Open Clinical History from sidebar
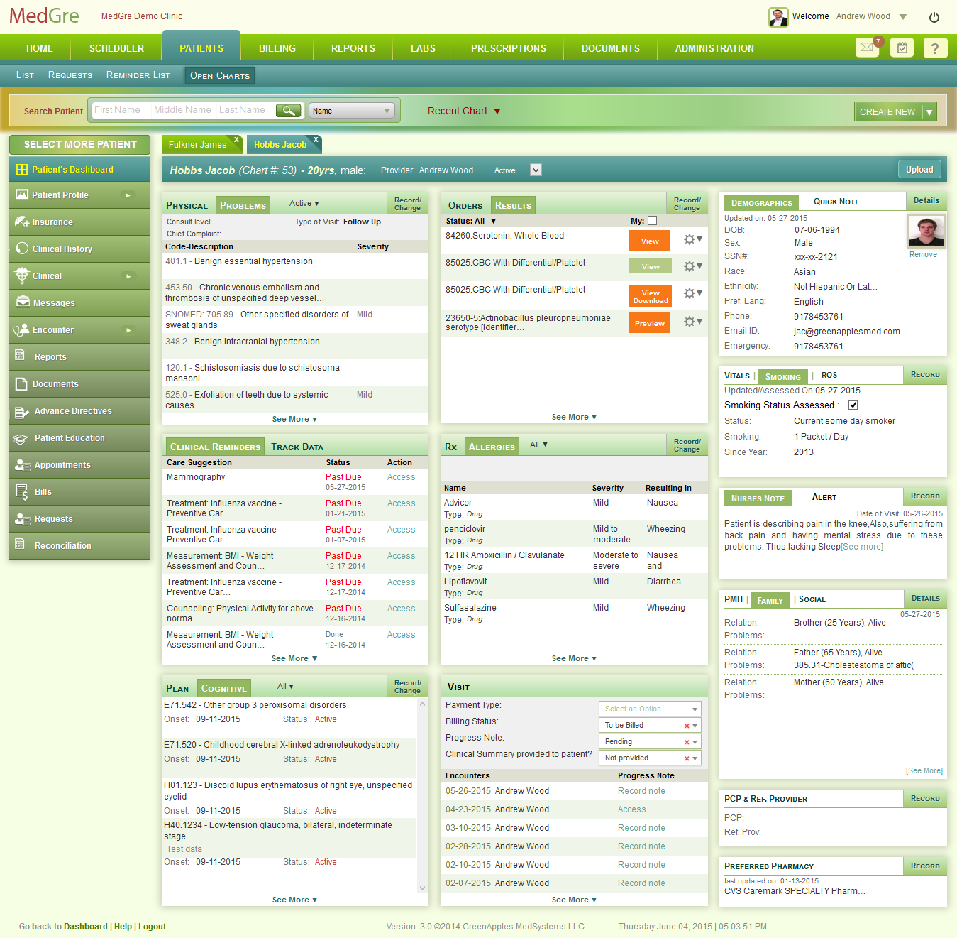Viewport: 957px width, 938px height. point(79,249)
